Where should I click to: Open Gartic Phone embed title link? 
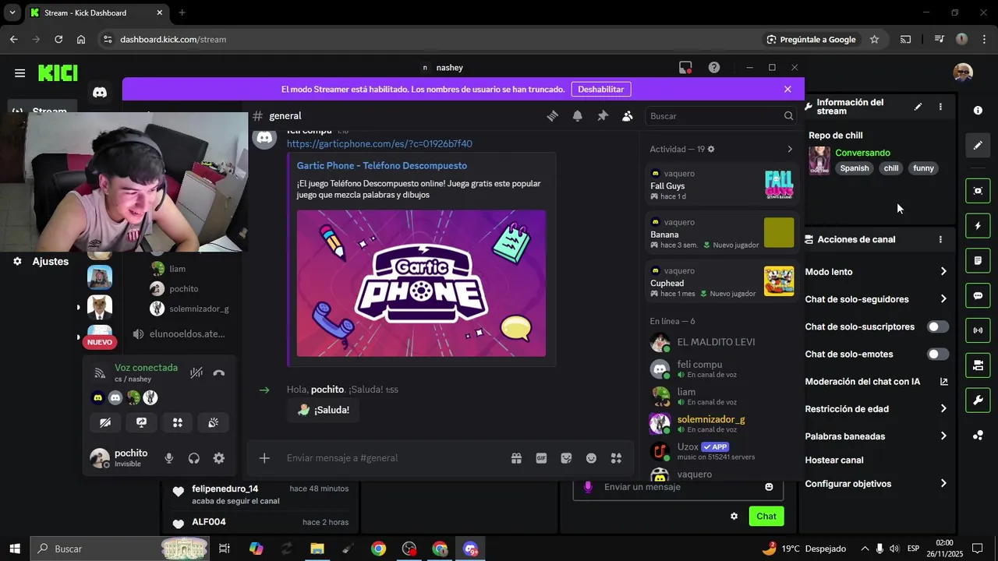(381, 166)
